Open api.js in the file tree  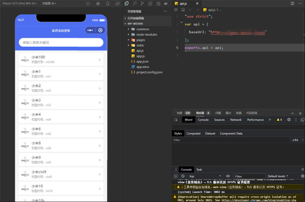tap(140, 51)
